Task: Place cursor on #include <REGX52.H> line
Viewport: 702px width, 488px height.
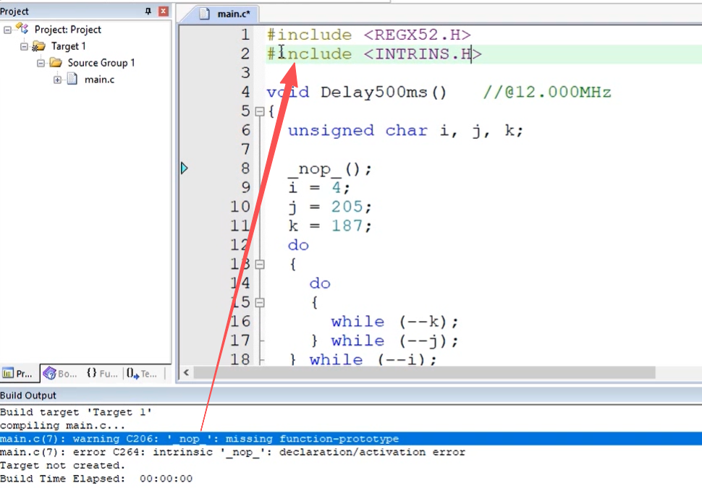Action: (x=369, y=35)
